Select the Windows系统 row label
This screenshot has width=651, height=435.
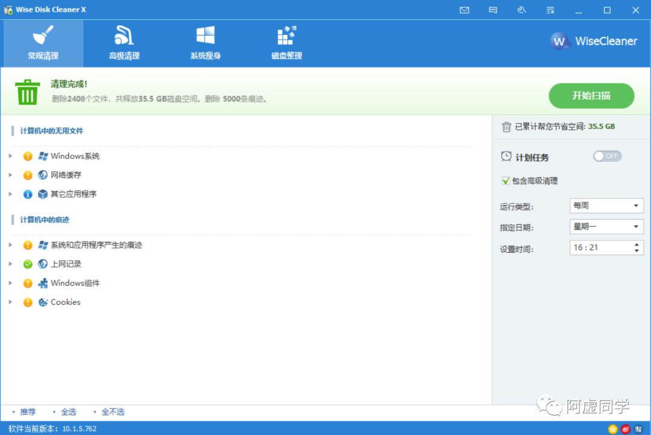[x=75, y=156]
